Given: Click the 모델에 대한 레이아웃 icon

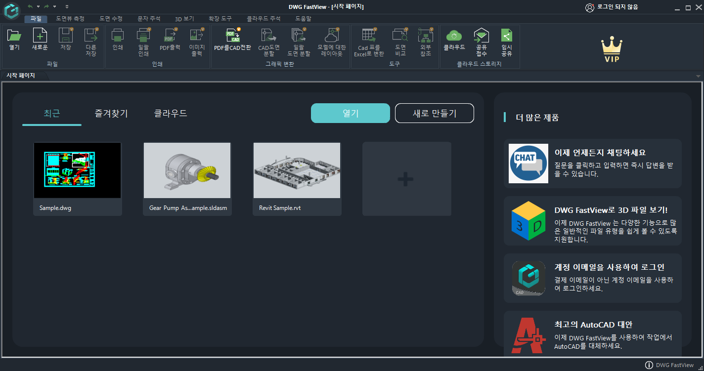Looking at the screenshot, I should [332, 35].
